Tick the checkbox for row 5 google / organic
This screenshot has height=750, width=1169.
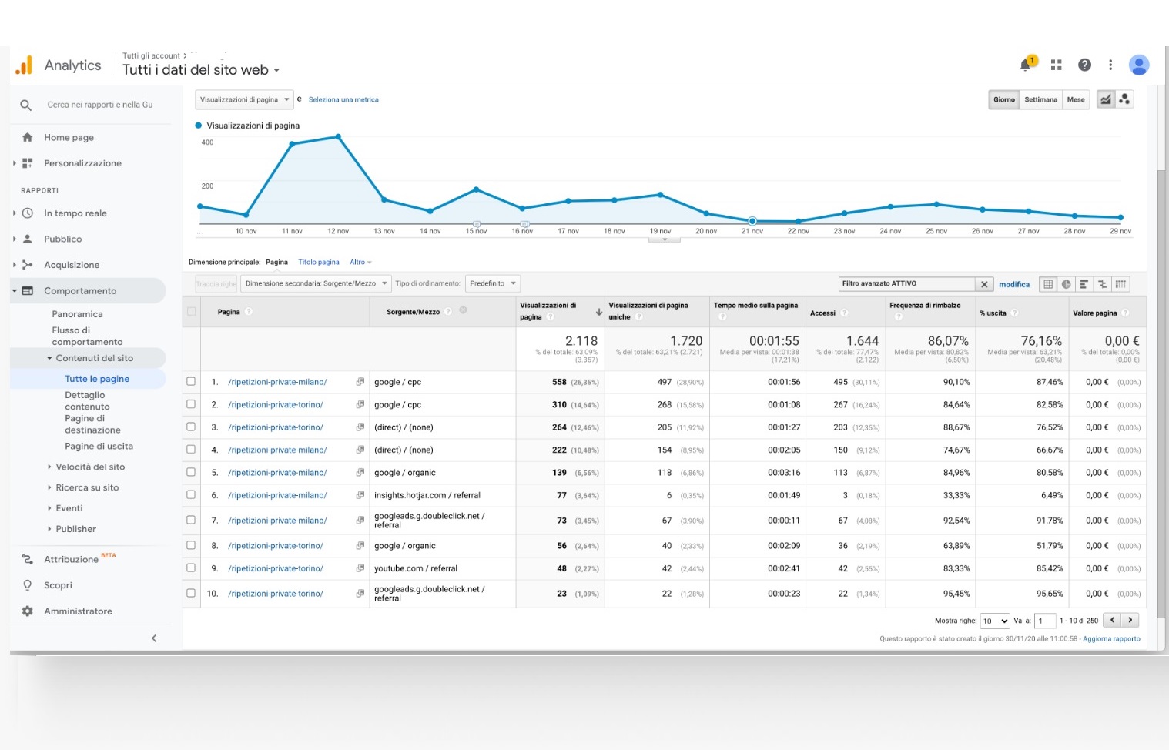tap(191, 473)
